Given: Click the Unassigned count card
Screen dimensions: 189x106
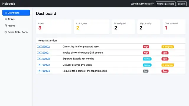Looking at the screenshot, I should [x=123, y=27].
